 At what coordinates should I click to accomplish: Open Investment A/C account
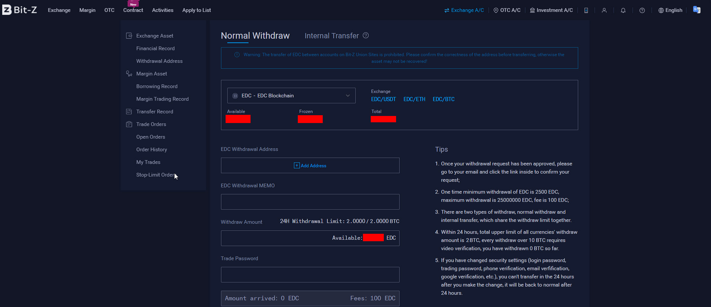551,10
